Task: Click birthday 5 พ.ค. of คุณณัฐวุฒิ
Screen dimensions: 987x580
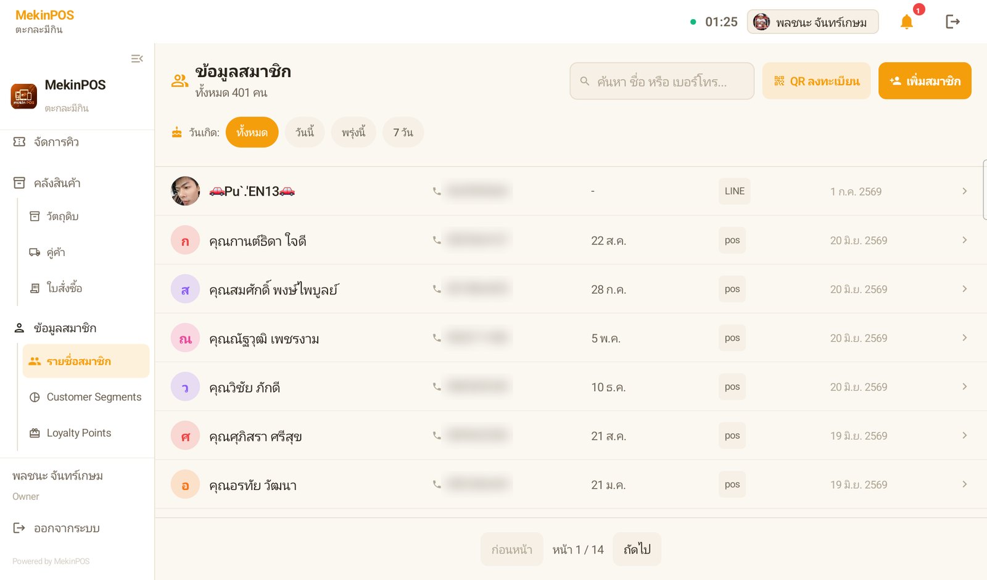Action: click(x=606, y=338)
